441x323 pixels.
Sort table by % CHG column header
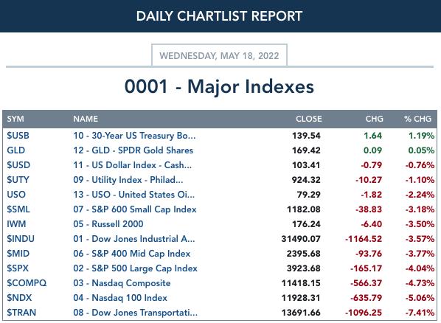417,119
